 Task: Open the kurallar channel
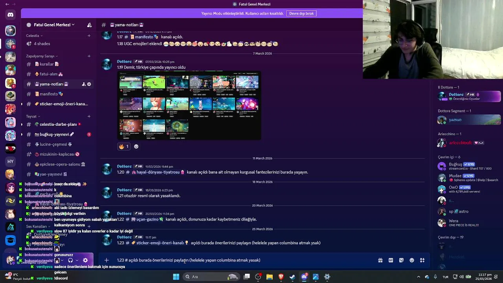tap(58, 64)
